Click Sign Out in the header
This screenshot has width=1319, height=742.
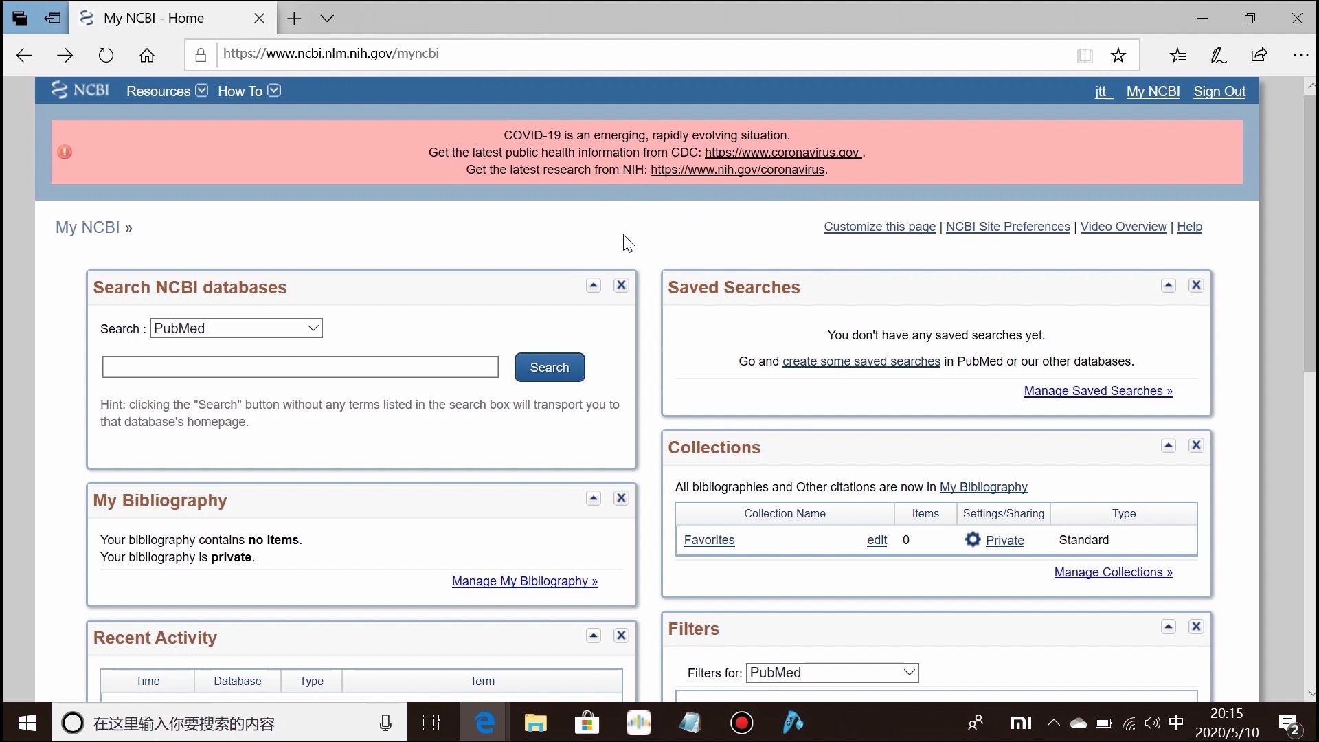(x=1219, y=91)
